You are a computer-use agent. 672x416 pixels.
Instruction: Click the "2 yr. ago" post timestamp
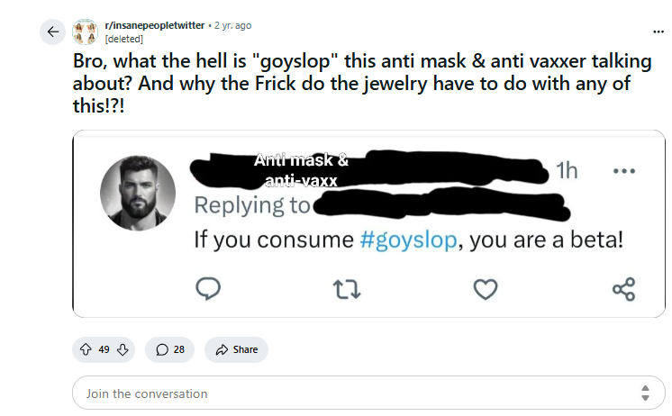click(232, 25)
